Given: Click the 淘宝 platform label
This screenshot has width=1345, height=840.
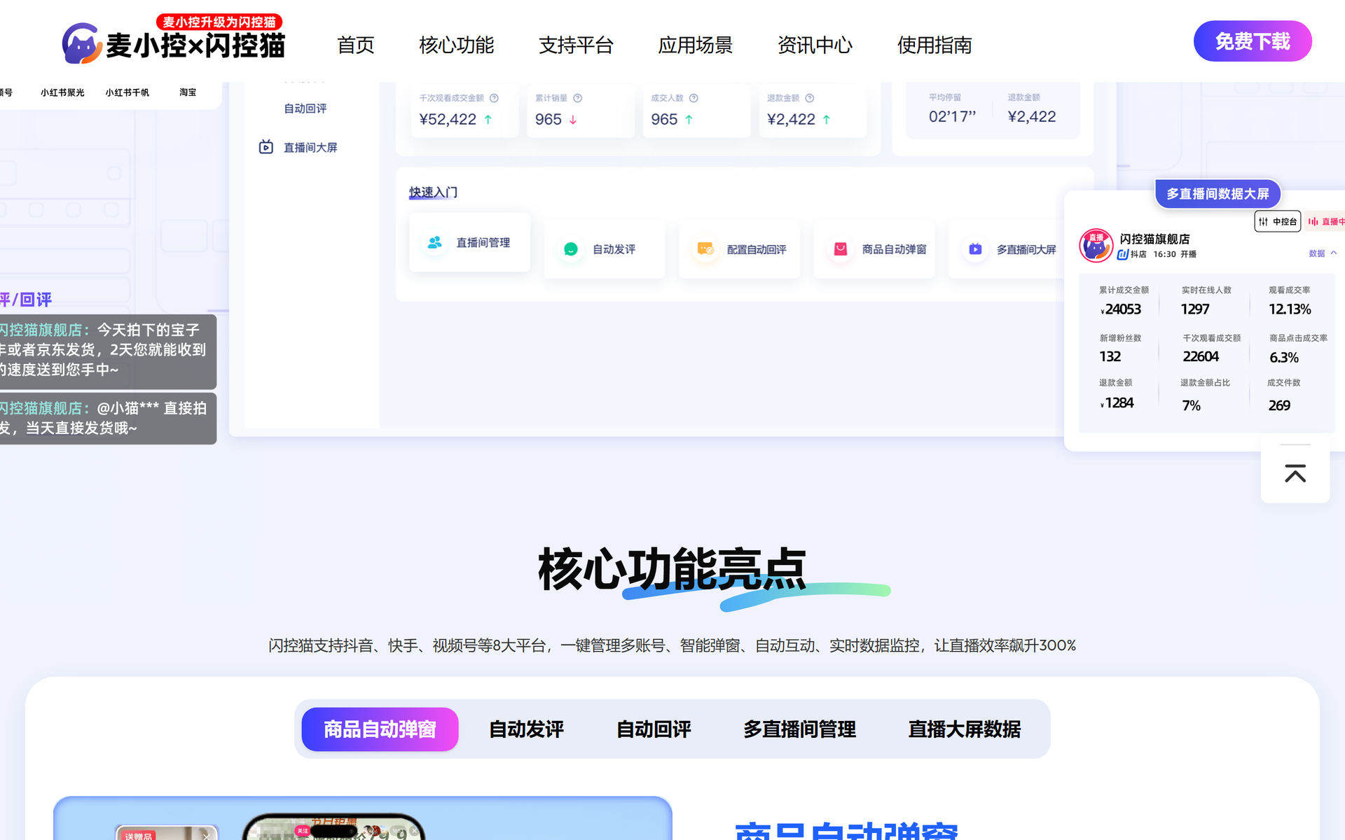Looking at the screenshot, I should coord(188,92).
